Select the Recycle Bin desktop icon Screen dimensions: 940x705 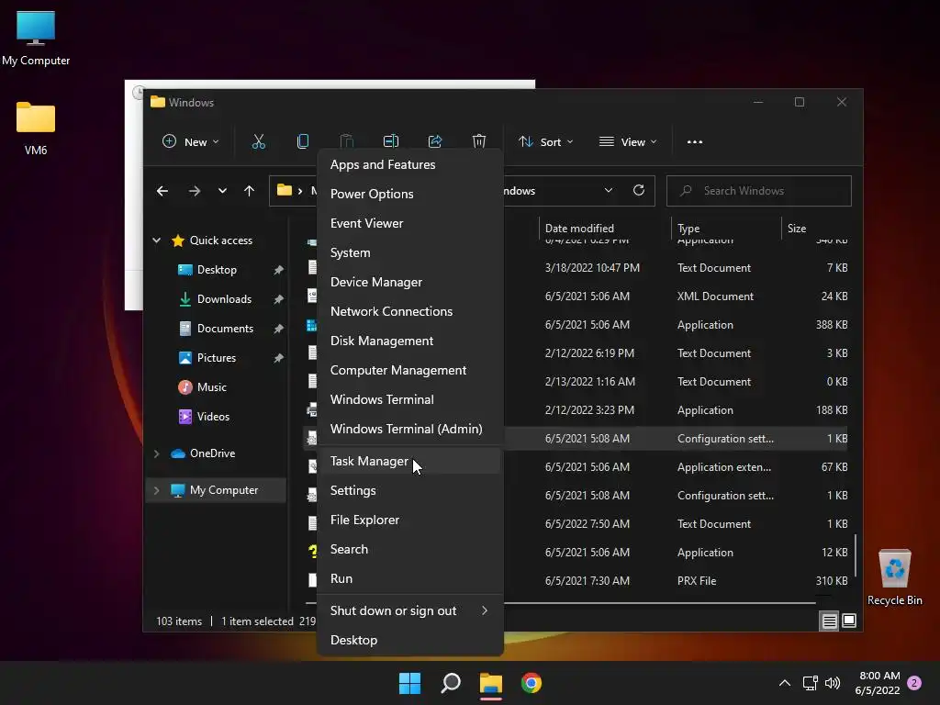pos(894,576)
